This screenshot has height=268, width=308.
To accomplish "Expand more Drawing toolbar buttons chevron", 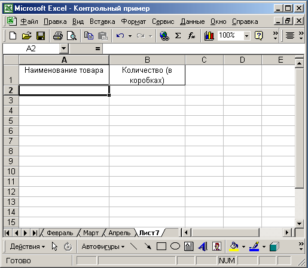I will (301, 247).
